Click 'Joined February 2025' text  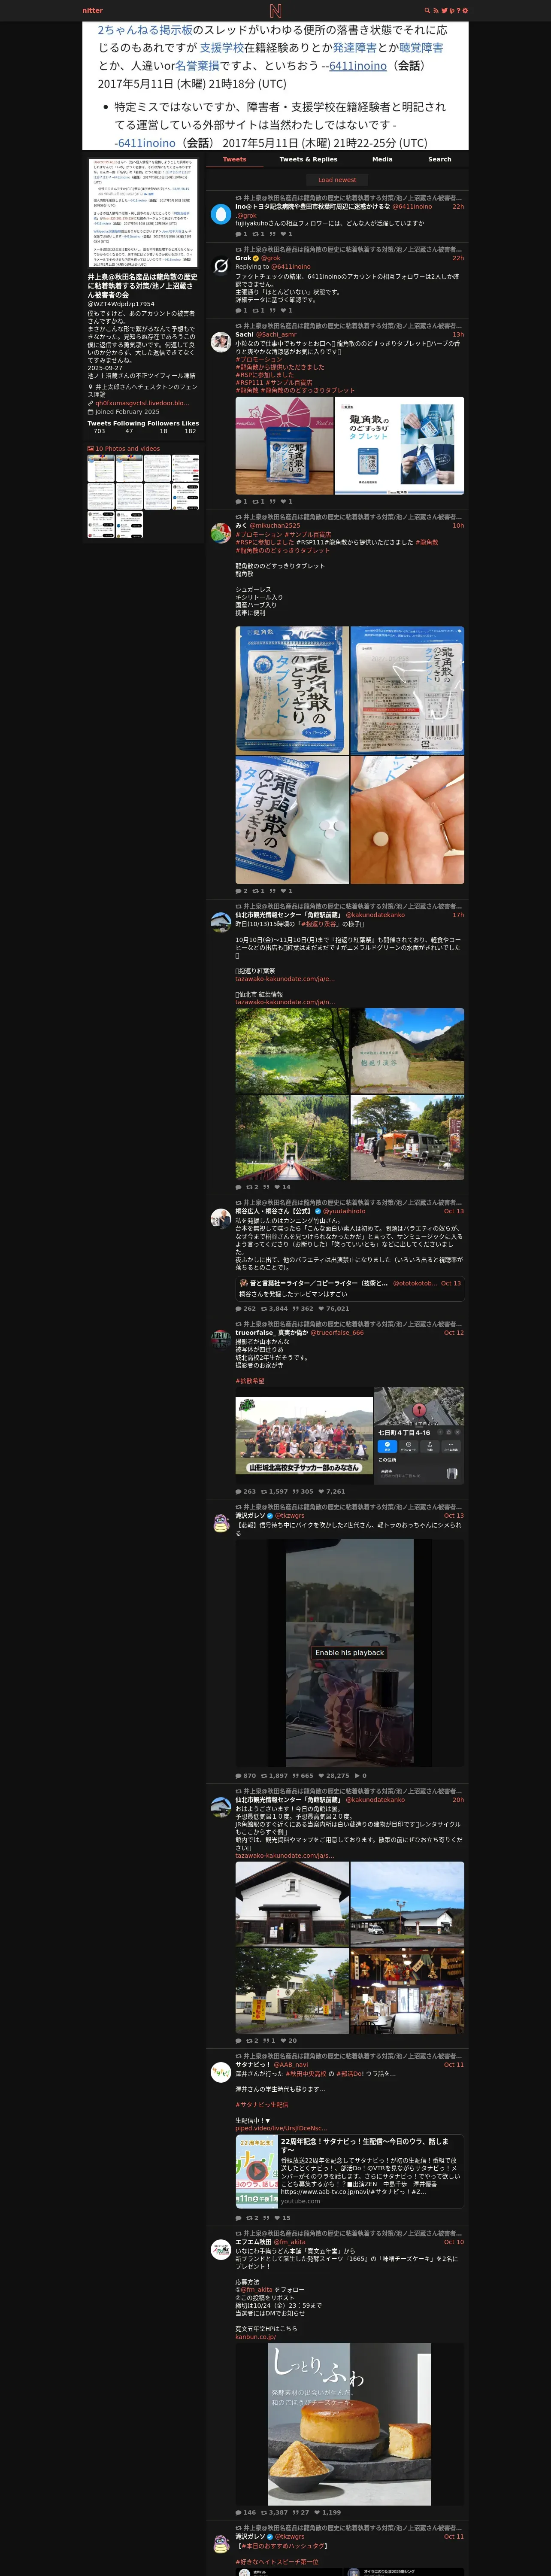coord(127,412)
